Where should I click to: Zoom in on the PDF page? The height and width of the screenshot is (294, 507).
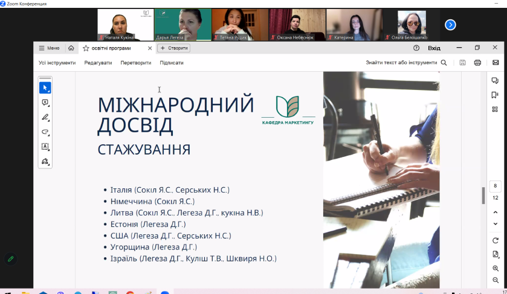click(x=495, y=268)
